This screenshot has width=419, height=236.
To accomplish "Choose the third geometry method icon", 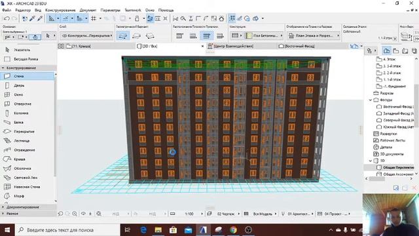I will [x=150, y=35].
